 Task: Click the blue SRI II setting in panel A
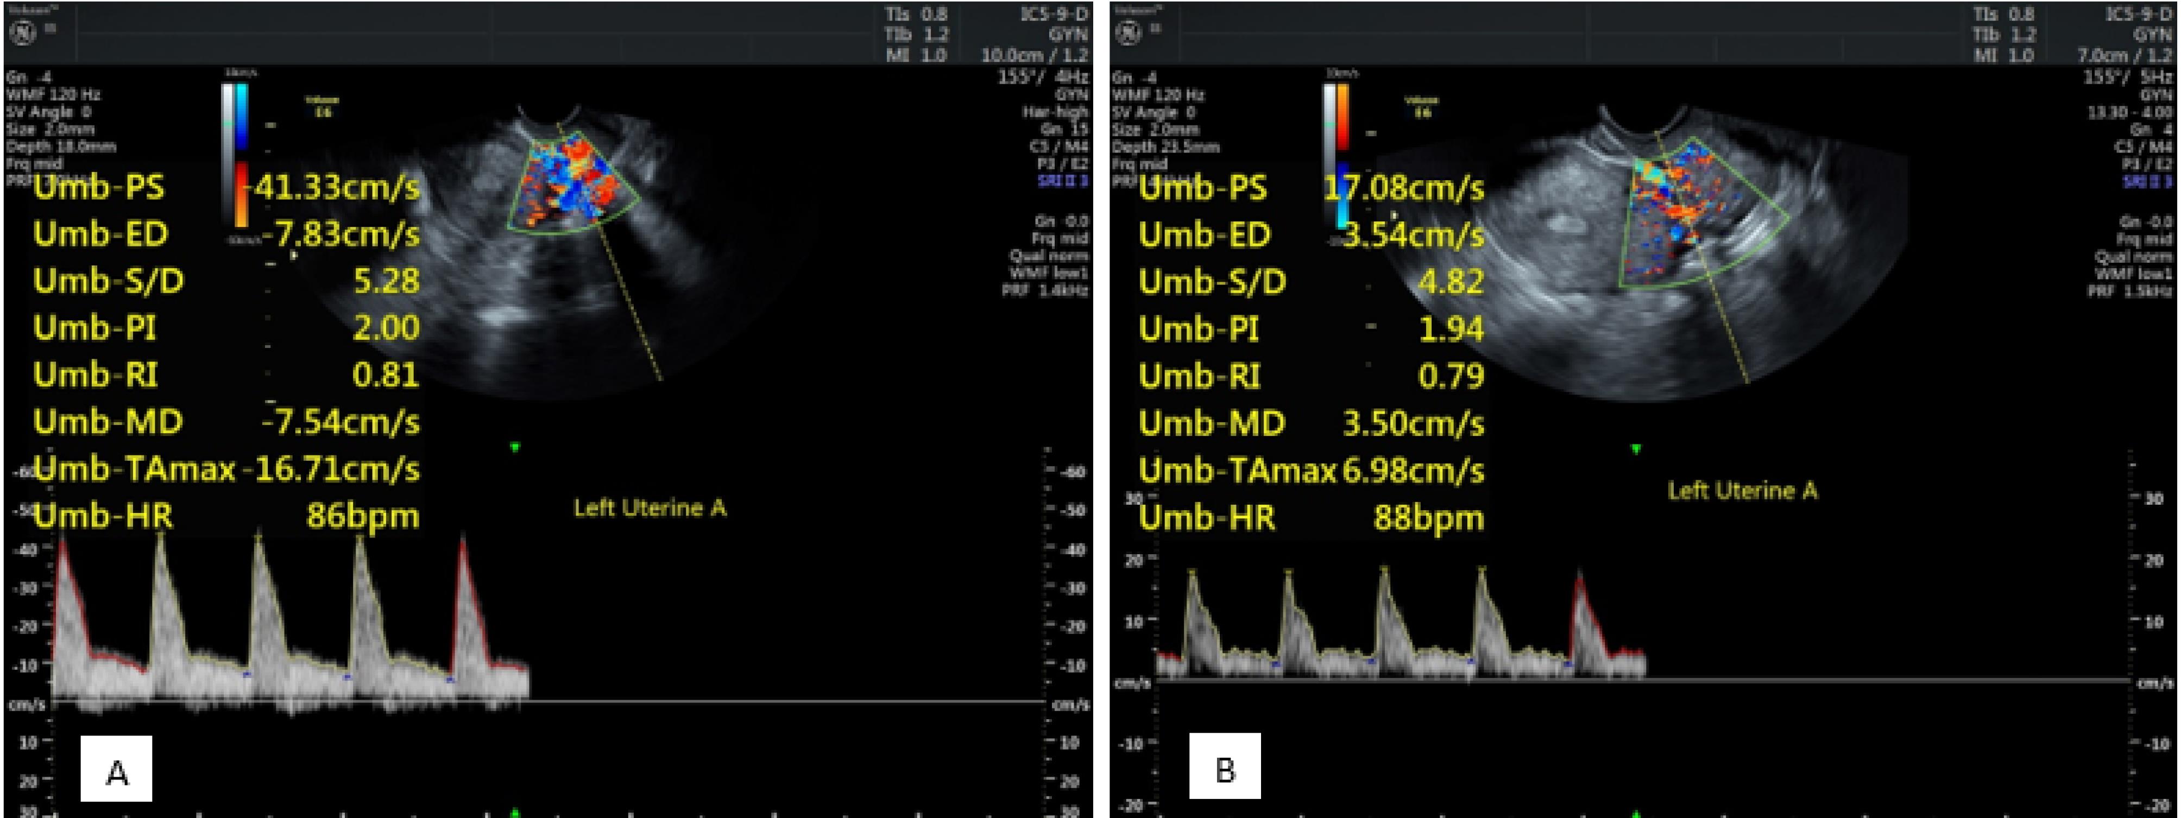pos(1063,181)
